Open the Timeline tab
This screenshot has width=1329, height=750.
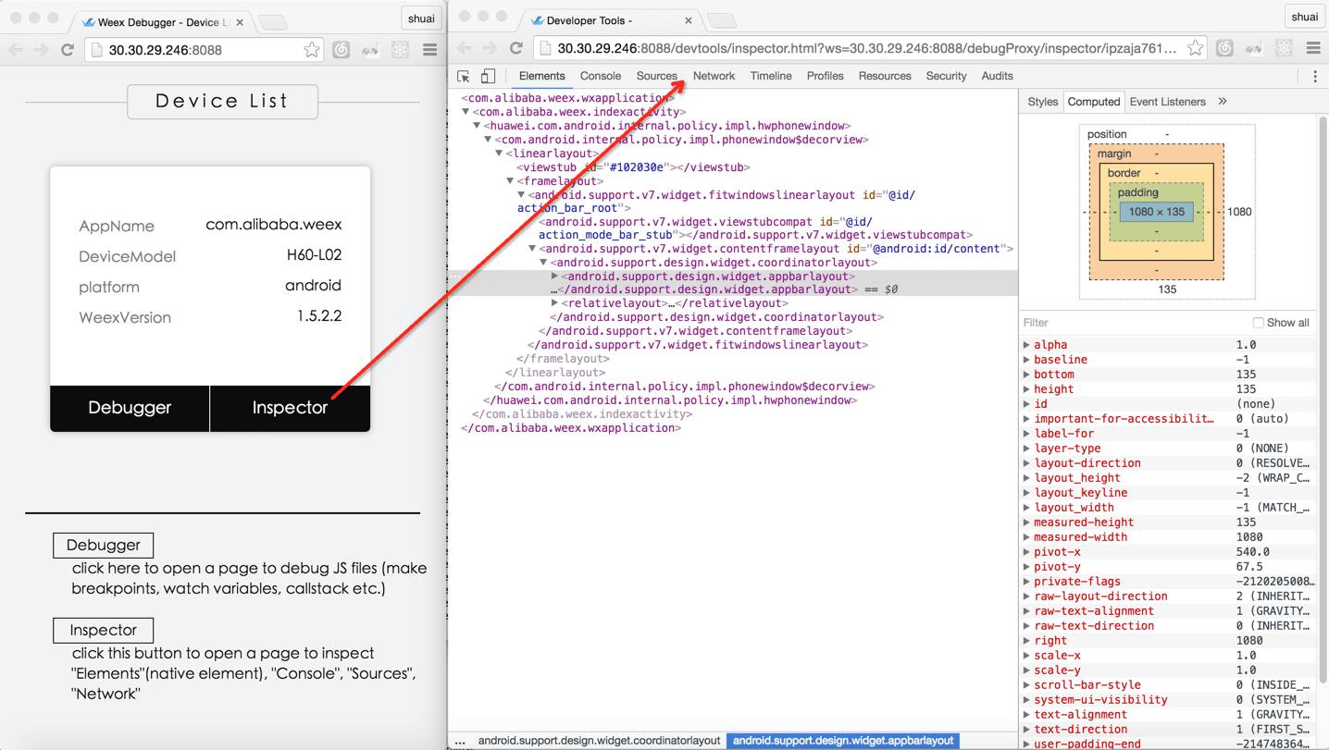[x=771, y=76]
